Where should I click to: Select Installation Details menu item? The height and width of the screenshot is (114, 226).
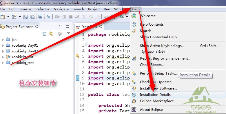tap(178, 95)
